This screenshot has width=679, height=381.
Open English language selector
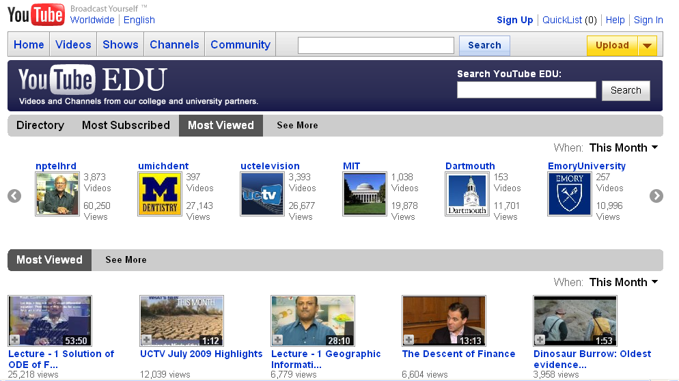139,20
